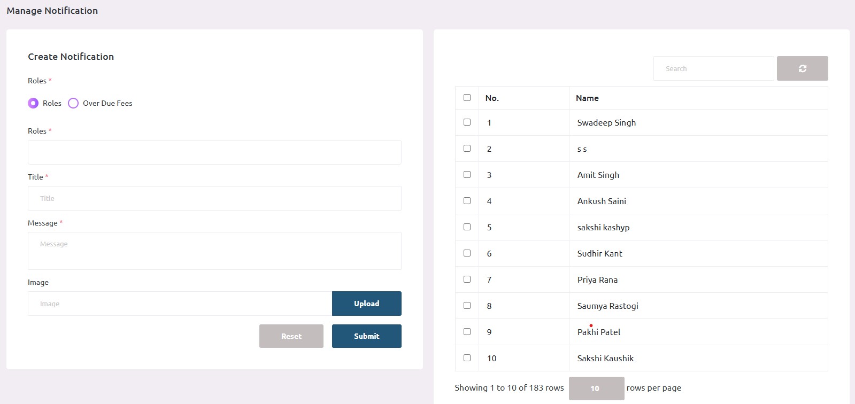
Task: Check the box for sakshi kashyp
Action: [x=467, y=227]
